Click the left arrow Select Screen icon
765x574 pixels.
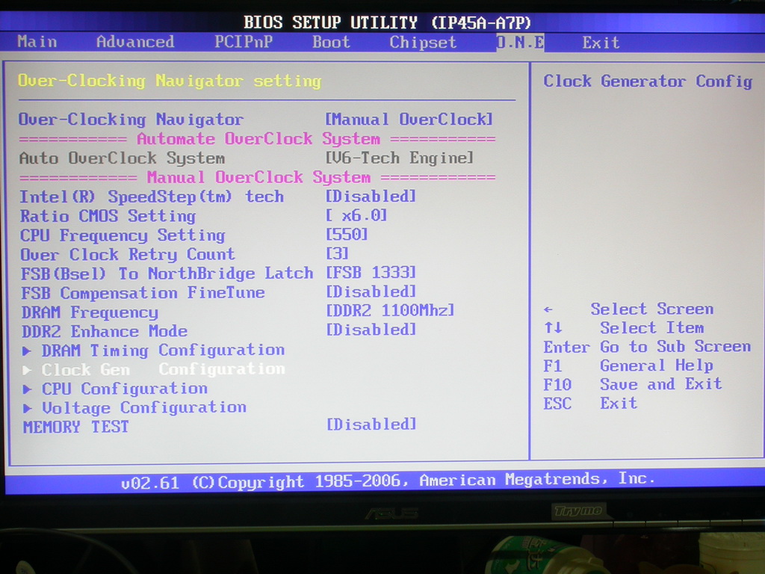[548, 309]
